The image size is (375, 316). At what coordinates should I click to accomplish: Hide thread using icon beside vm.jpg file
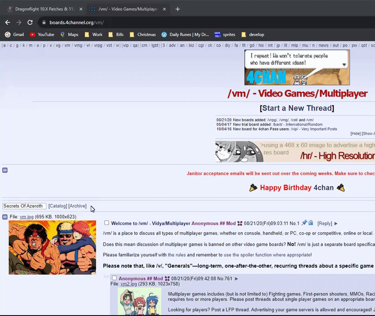pyautogui.click(x=5, y=217)
